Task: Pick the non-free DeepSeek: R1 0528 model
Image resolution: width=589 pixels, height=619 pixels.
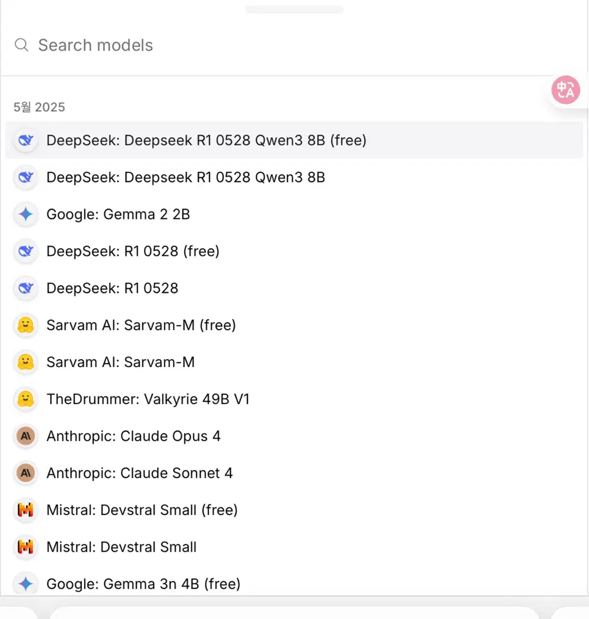Action: (x=294, y=288)
